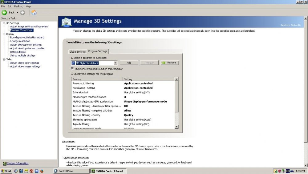Click the settings list scrollbar thumb
Screen dimensions: 308x174
click(176, 97)
